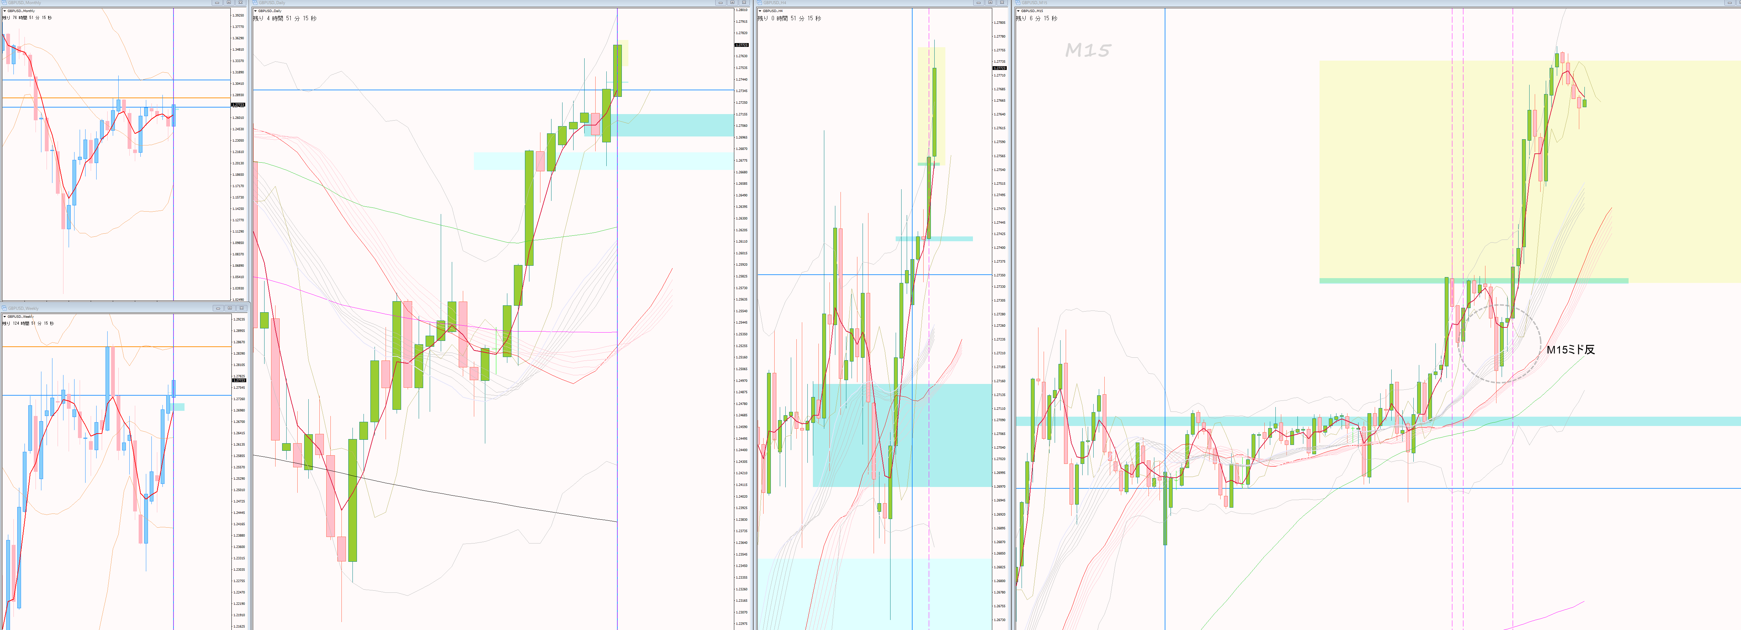
Task: Expand the GBPUSD.,M15 triangle inside chart
Action: click(1018, 11)
